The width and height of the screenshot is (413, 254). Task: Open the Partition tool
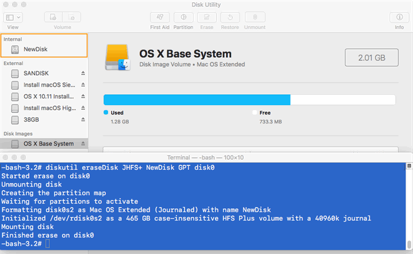click(x=183, y=17)
